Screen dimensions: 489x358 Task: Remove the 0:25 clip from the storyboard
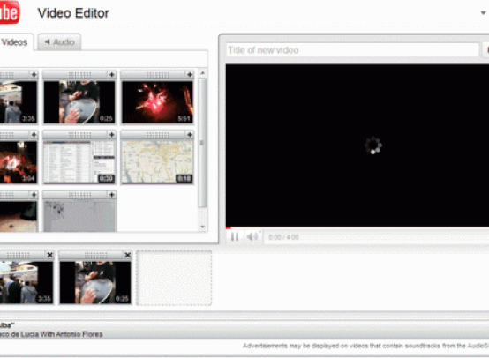pyautogui.click(x=128, y=255)
